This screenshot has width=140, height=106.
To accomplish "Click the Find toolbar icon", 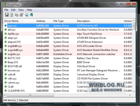I will pyautogui.click(x=27, y=15).
